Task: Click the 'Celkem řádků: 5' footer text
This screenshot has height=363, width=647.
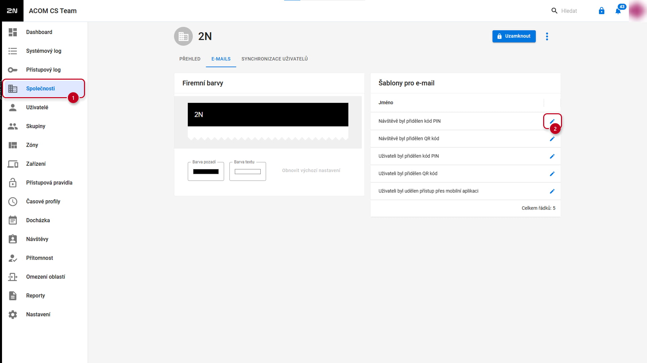Action: click(538, 208)
